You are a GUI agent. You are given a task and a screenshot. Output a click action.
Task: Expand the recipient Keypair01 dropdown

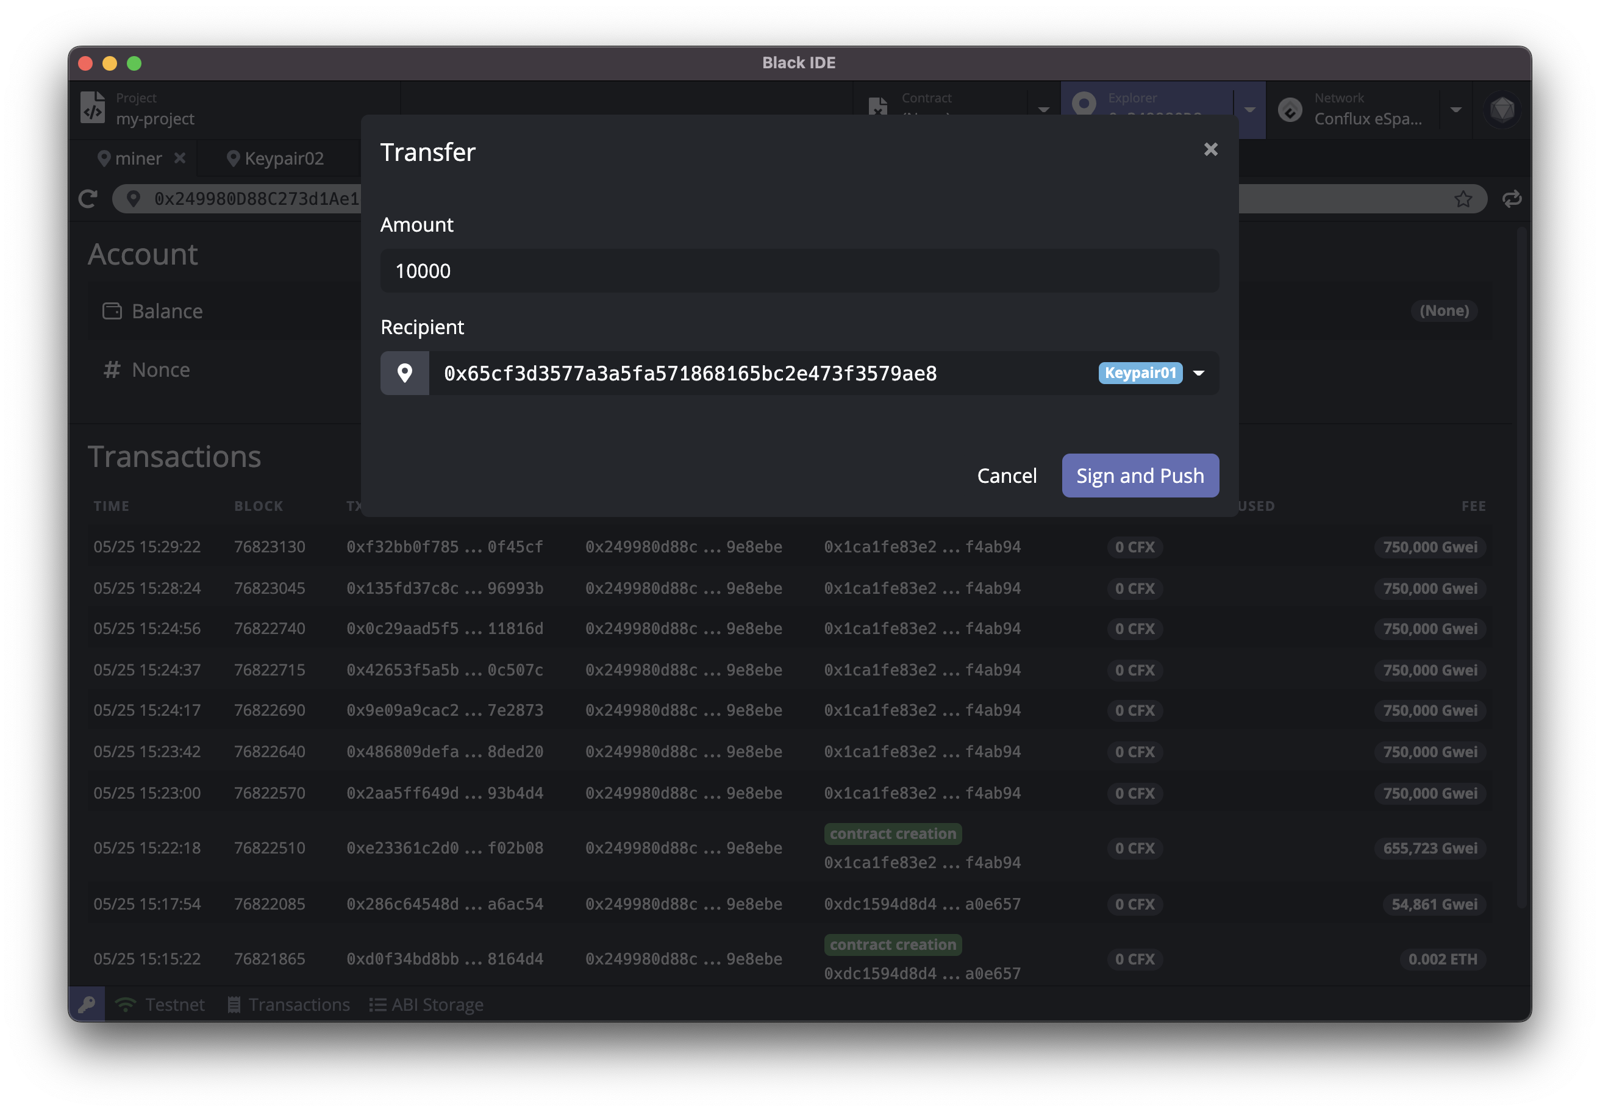tap(1199, 374)
